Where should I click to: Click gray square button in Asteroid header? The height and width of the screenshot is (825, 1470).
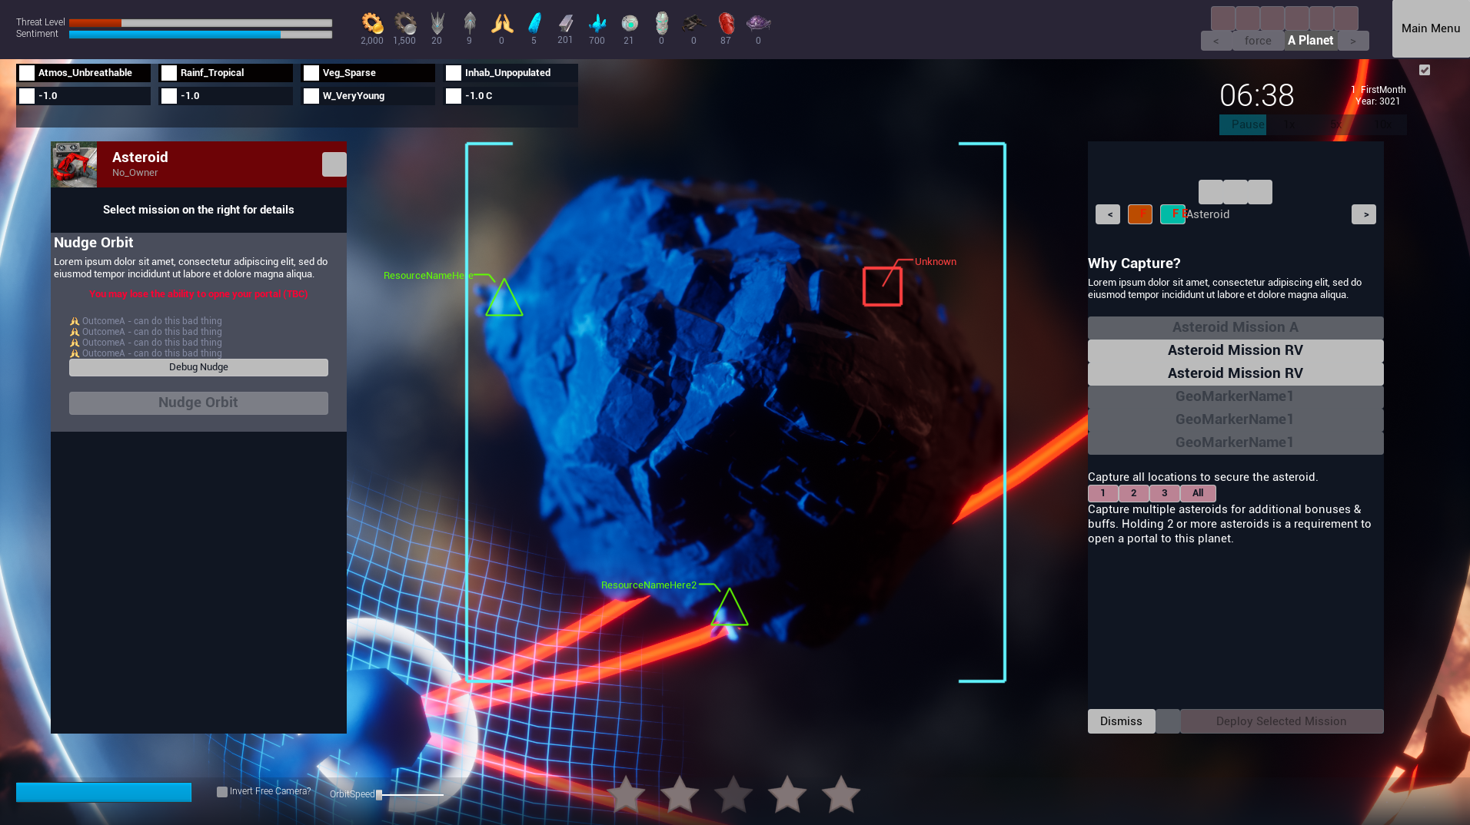click(x=334, y=164)
